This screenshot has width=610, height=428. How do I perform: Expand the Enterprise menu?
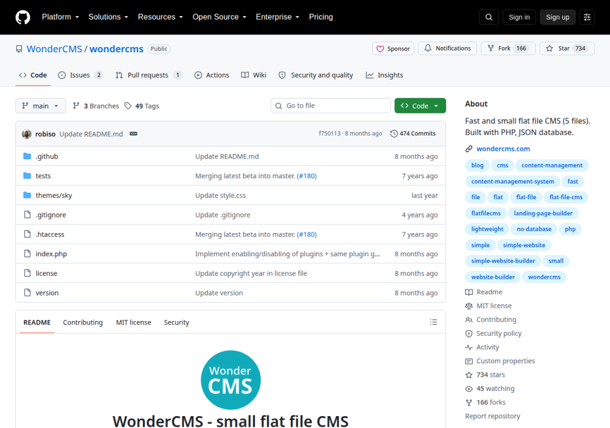(278, 17)
